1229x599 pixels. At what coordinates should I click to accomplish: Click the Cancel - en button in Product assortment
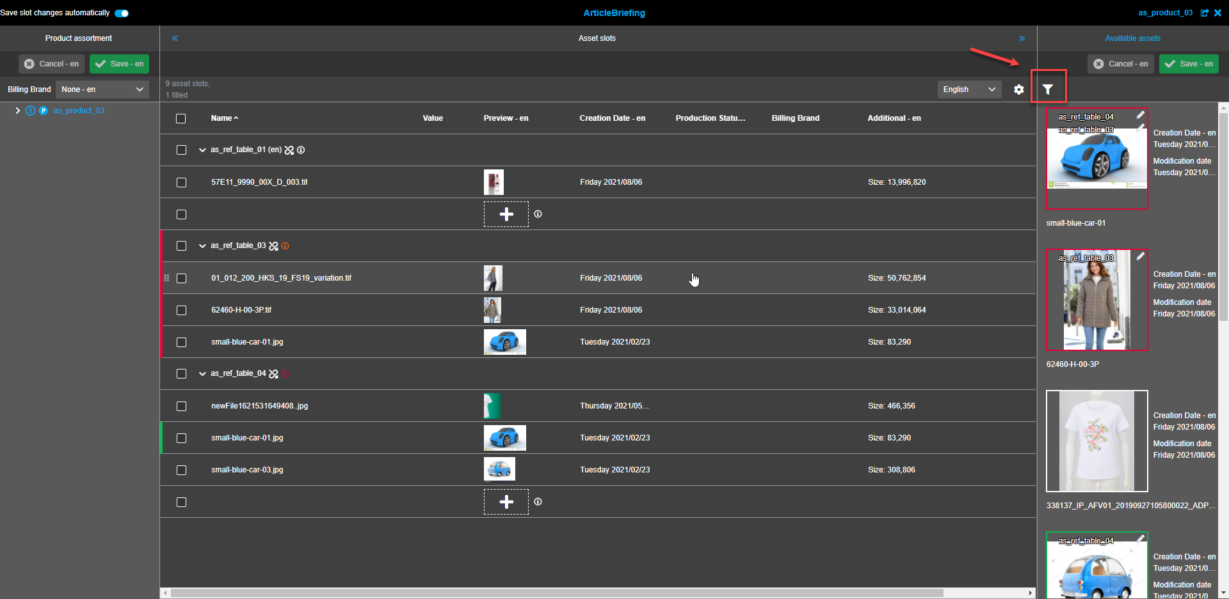click(x=51, y=63)
